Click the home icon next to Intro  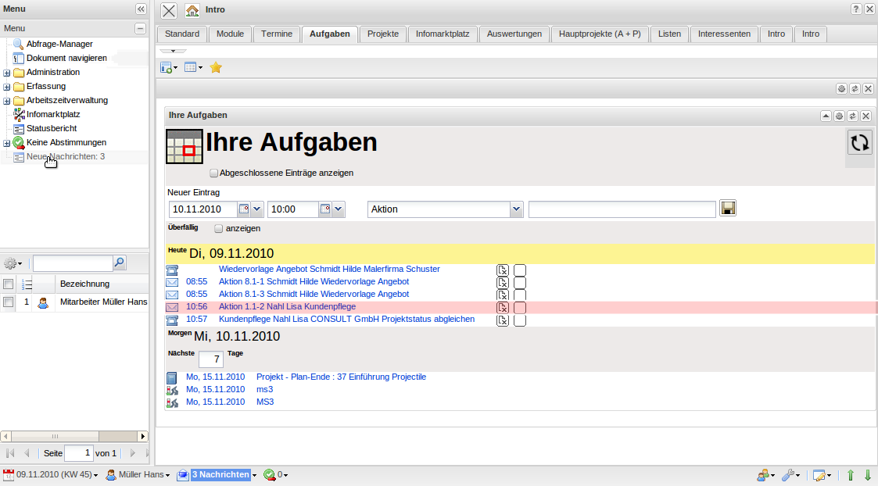click(x=192, y=10)
